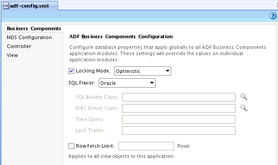Viewport: 278px width, 165px height.
Task: Open the help question mark icon
Action: click(x=273, y=16)
